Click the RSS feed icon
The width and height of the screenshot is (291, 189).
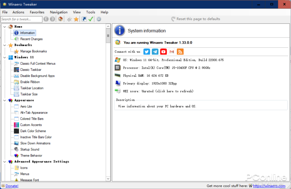point(180,52)
